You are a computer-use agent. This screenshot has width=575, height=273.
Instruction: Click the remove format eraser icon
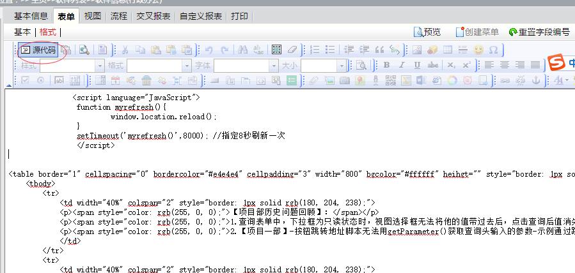(292, 50)
